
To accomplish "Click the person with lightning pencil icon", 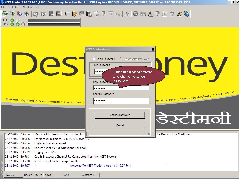I will 179,14.
